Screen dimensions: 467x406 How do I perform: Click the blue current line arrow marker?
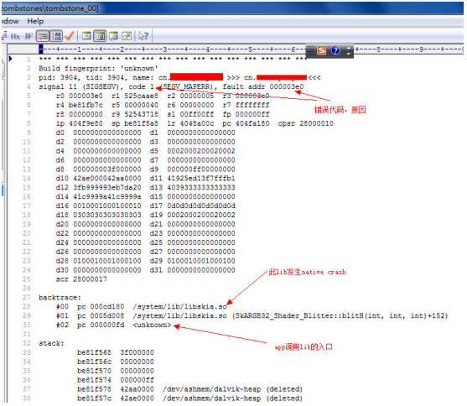[x=10, y=59]
